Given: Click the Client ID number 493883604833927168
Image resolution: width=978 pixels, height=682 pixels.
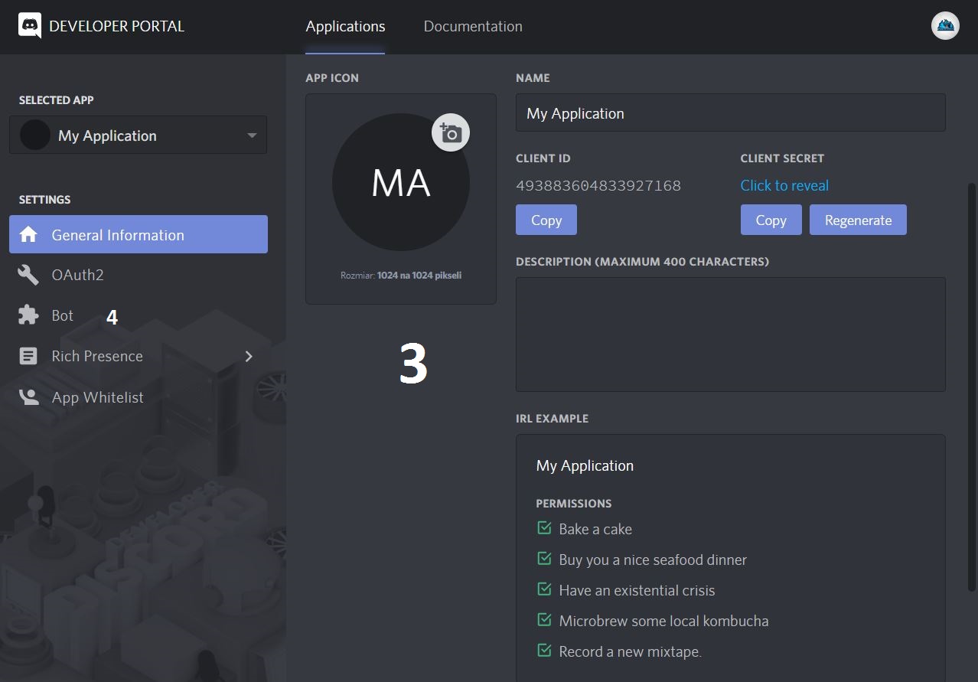Looking at the screenshot, I should [x=598, y=185].
